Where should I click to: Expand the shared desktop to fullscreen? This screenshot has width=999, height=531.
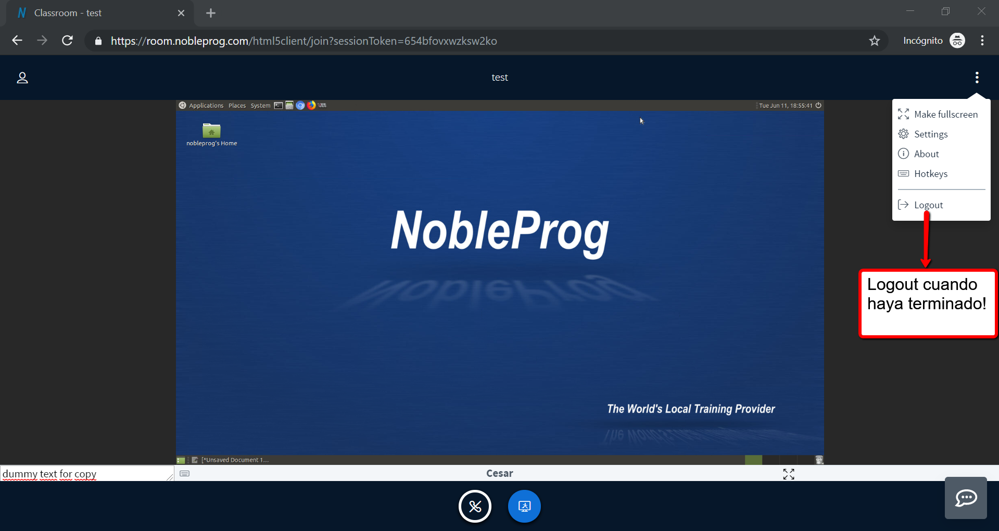click(x=789, y=474)
